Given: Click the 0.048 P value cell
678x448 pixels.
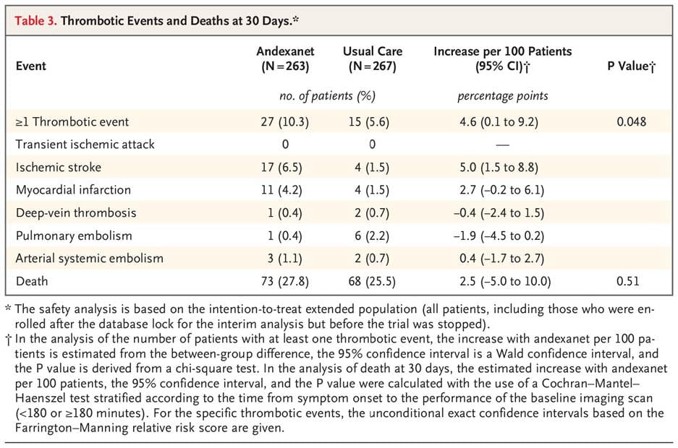Looking at the screenshot, I should [632, 121].
